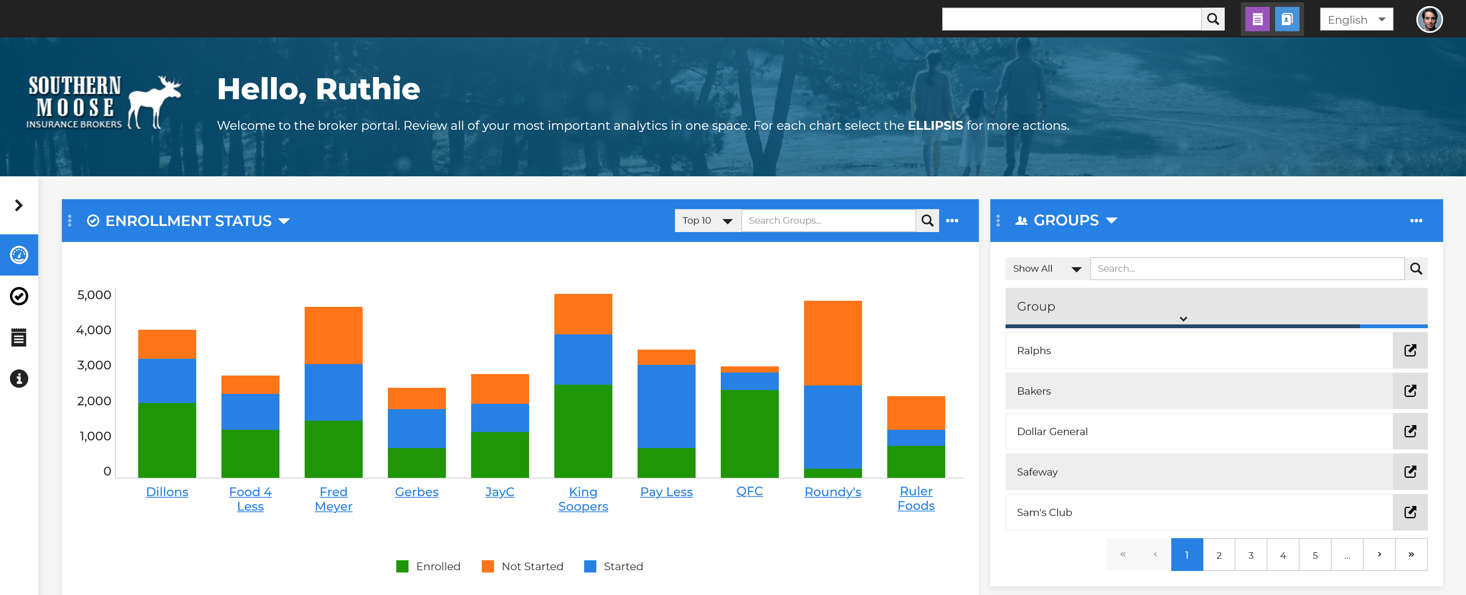1466x595 pixels.
Task: Open the Bakers group external link icon
Action: 1409,391
